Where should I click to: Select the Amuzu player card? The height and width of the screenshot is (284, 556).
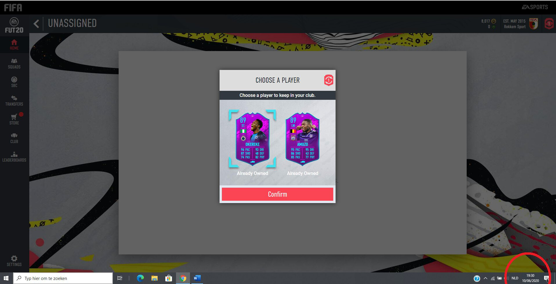(302, 139)
